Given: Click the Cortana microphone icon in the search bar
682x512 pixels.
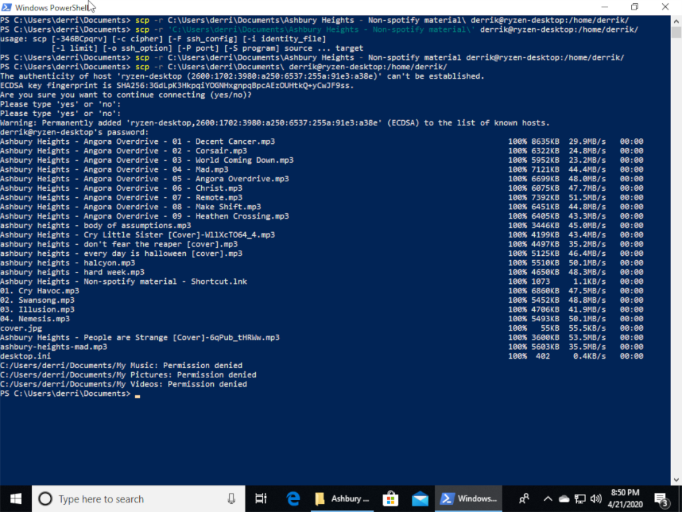Looking at the screenshot, I should tap(231, 499).
